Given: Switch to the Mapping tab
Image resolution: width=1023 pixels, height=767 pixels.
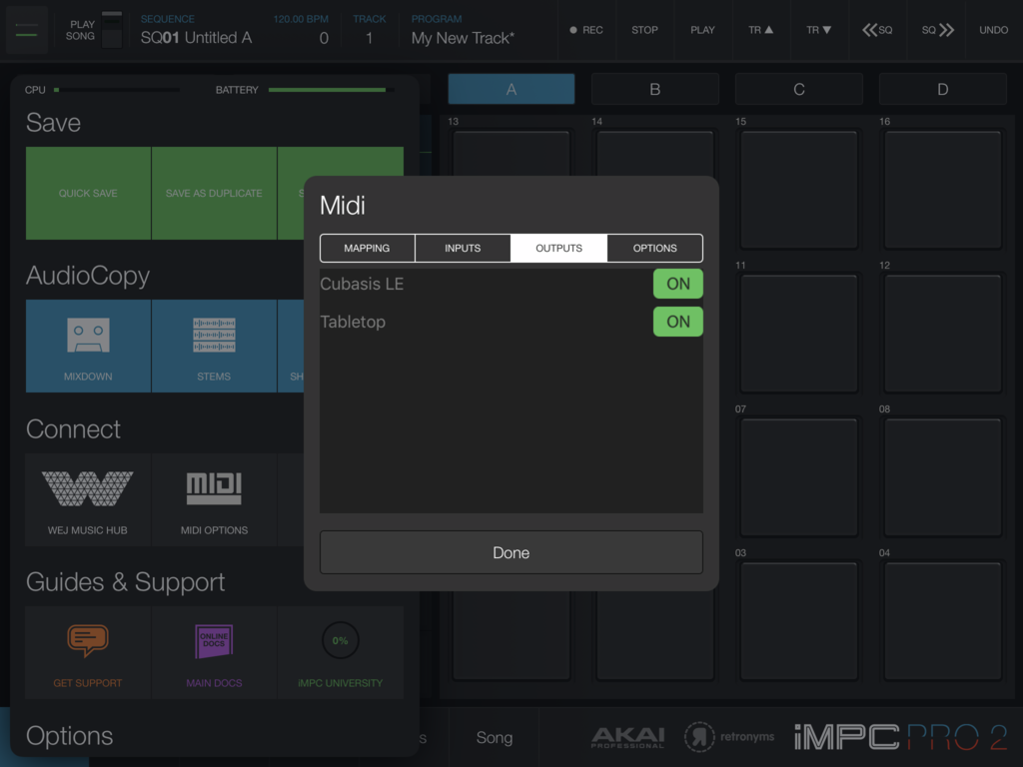Looking at the screenshot, I should [x=368, y=248].
